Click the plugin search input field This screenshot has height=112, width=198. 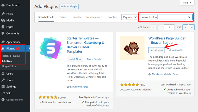pyautogui.click(x=163, y=17)
